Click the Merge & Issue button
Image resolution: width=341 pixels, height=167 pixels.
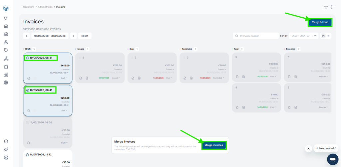tap(320, 22)
